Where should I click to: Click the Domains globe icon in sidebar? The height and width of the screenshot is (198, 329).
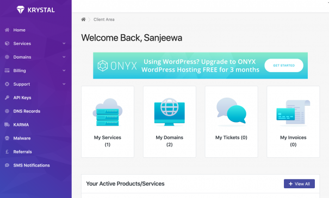[7, 57]
